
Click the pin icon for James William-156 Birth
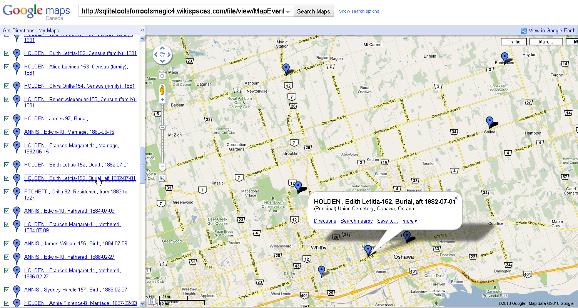point(17,245)
